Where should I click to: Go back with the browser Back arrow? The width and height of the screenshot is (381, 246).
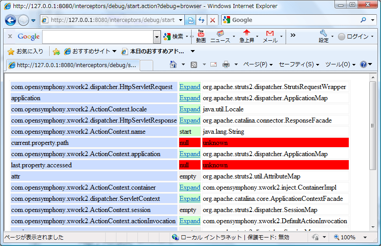click(x=10, y=20)
